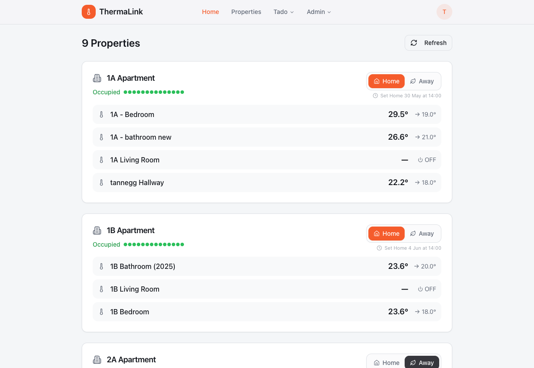
Task: Click the user avatar T icon
Action: [x=444, y=12]
